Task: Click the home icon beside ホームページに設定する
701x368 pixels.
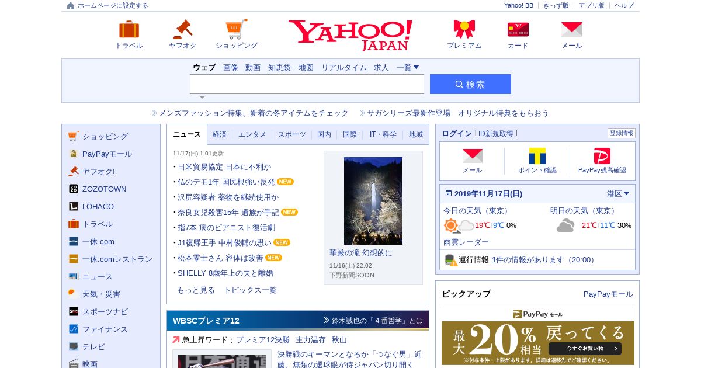Action: [71, 6]
